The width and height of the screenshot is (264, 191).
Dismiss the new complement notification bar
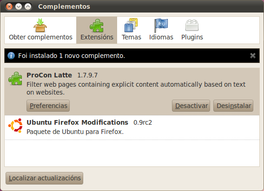point(253,56)
